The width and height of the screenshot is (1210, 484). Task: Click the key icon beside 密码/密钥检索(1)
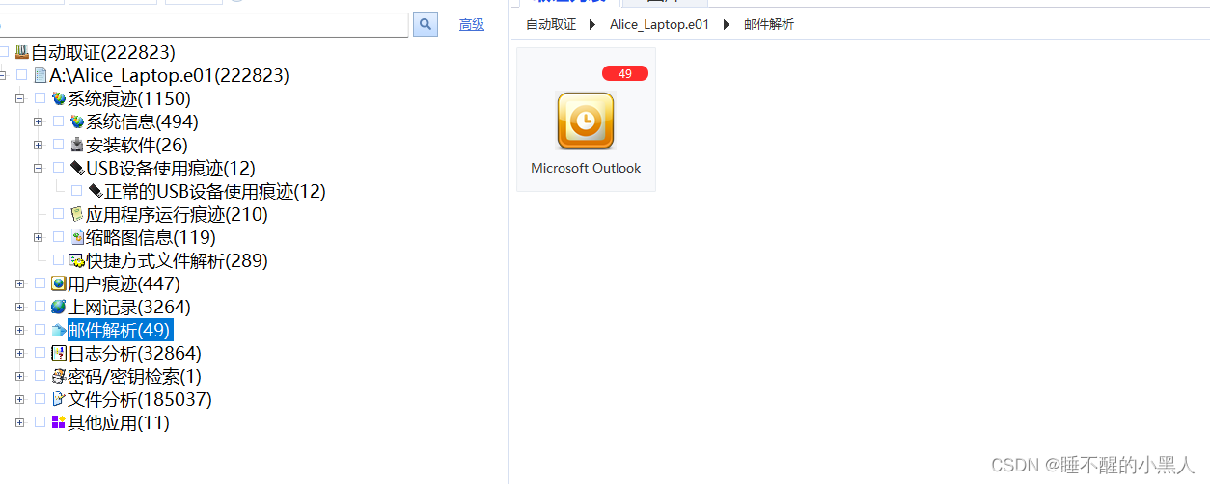pos(59,376)
